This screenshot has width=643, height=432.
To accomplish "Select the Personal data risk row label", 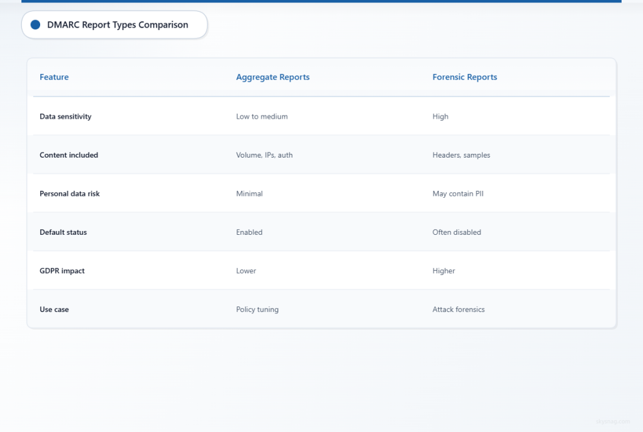I will tap(70, 193).
